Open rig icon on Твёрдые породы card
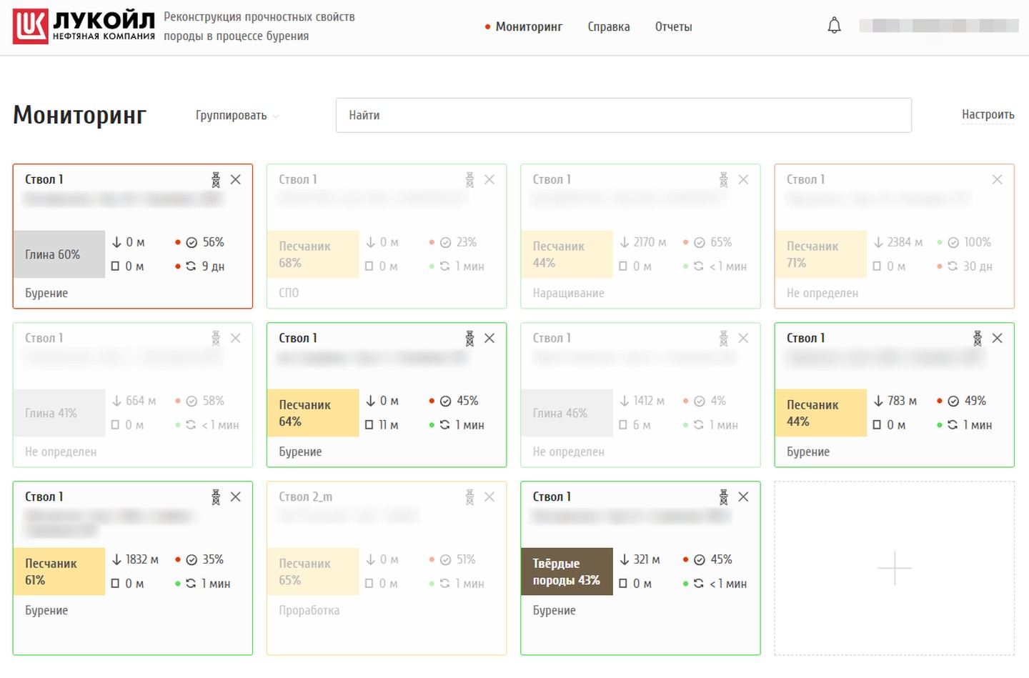Viewport: 1029px width, 678px height. (x=723, y=497)
